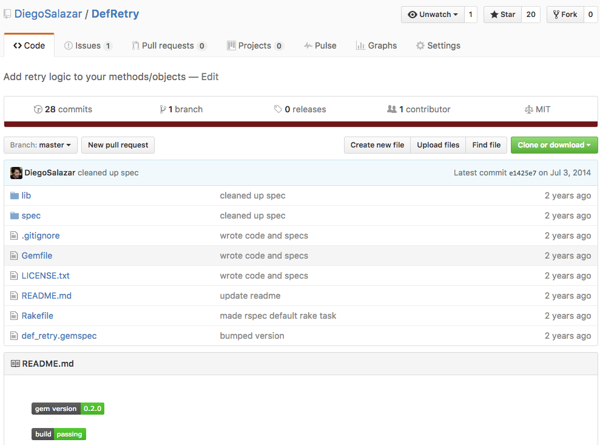Viewport: 600px width, 445px height.
Task: Open the spec folder icon
Action: (x=15, y=216)
